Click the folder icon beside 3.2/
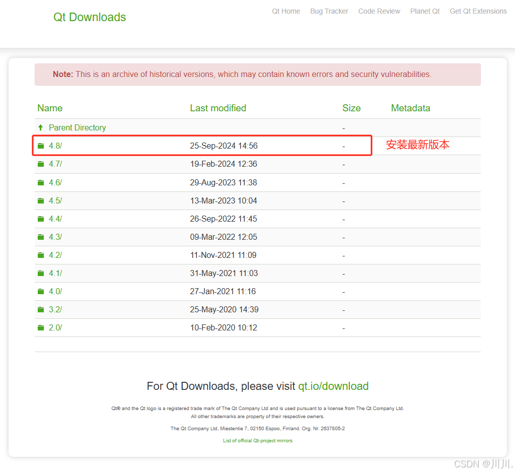The image size is (515, 473). coord(41,309)
